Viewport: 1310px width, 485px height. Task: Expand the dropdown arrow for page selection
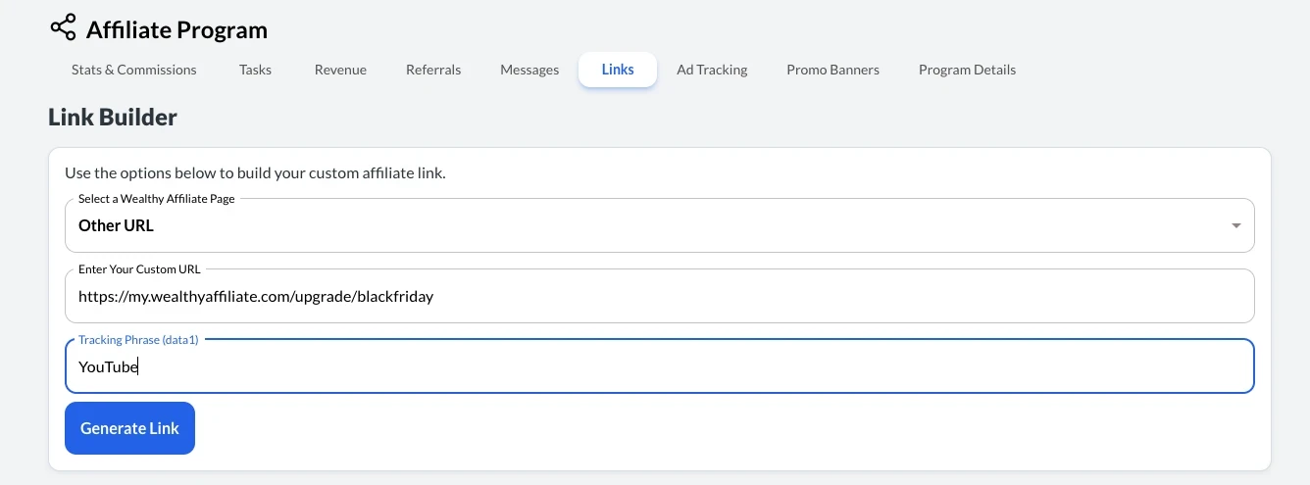pyautogui.click(x=1235, y=226)
